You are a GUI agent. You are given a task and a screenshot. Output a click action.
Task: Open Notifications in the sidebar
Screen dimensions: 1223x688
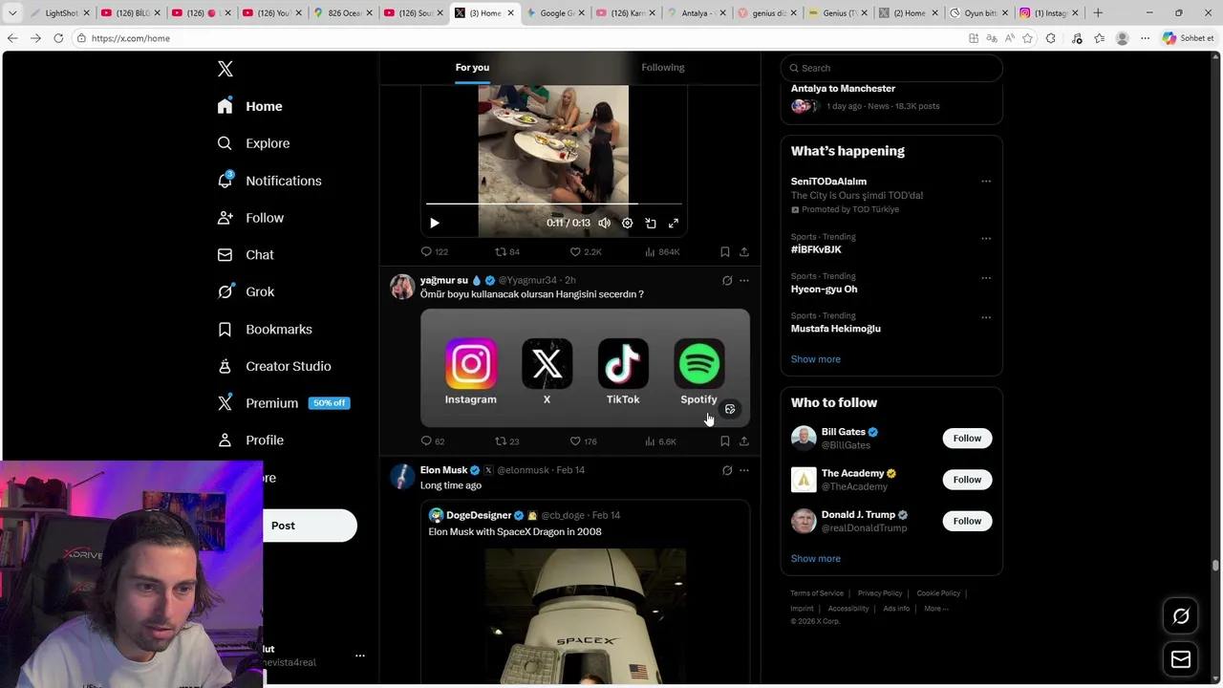tap(268, 181)
